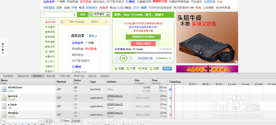This screenshot has height=125, width=276.
Task: Select the p_top.js request name
Action: click(x=12, y=104)
